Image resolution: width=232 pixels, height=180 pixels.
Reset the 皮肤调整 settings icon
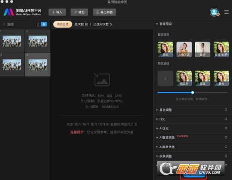[x=226, y=156]
